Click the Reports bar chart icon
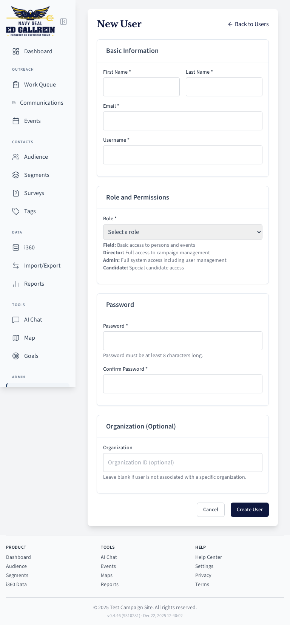The width and height of the screenshot is (290, 625). [x=16, y=284]
